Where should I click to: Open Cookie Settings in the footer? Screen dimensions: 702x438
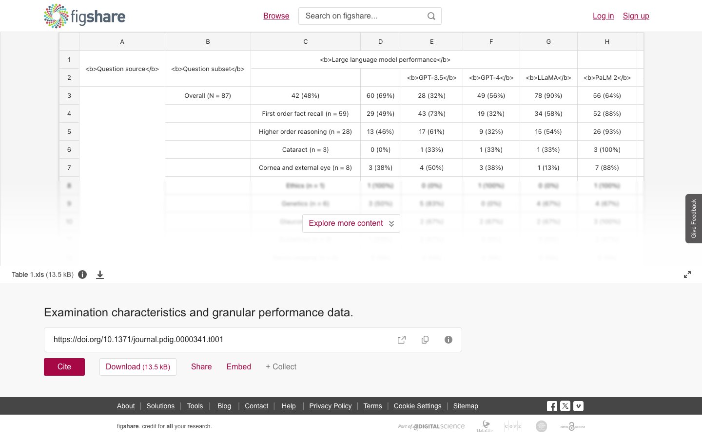pyautogui.click(x=418, y=406)
